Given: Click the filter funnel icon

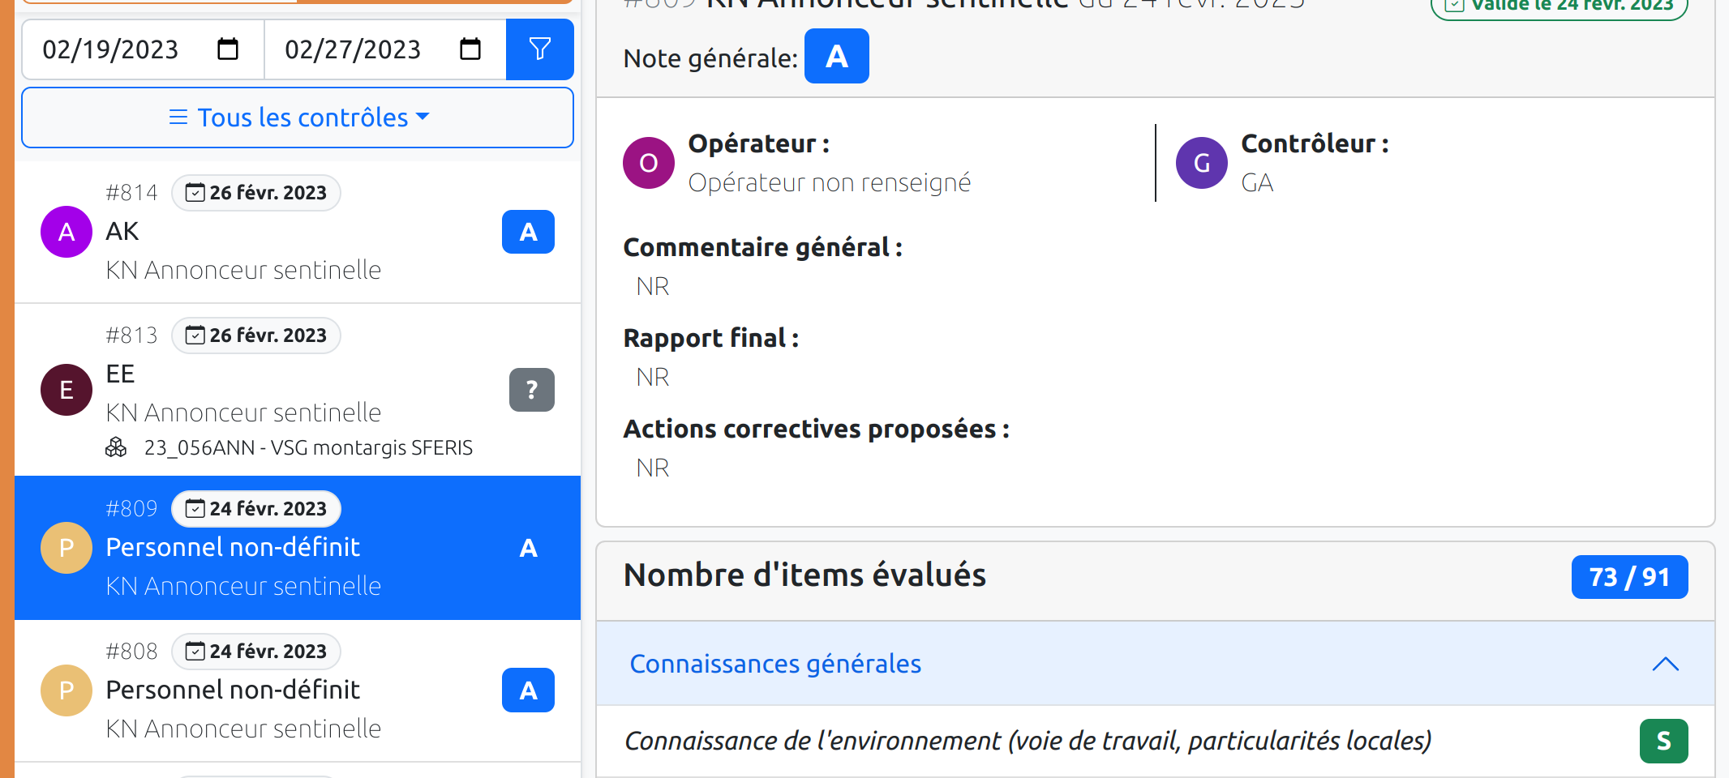Looking at the screenshot, I should click(x=539, y=49).
